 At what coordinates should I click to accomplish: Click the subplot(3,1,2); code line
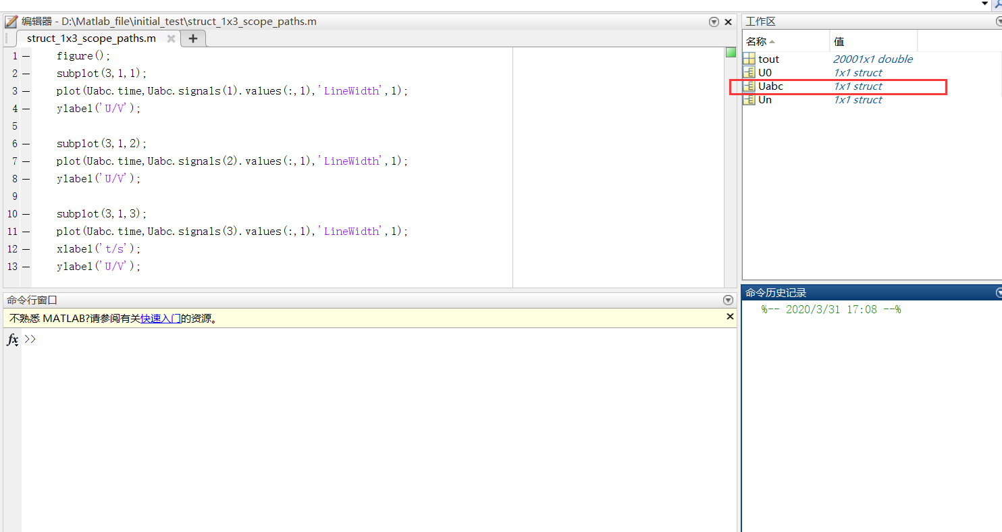click(101, 144)
